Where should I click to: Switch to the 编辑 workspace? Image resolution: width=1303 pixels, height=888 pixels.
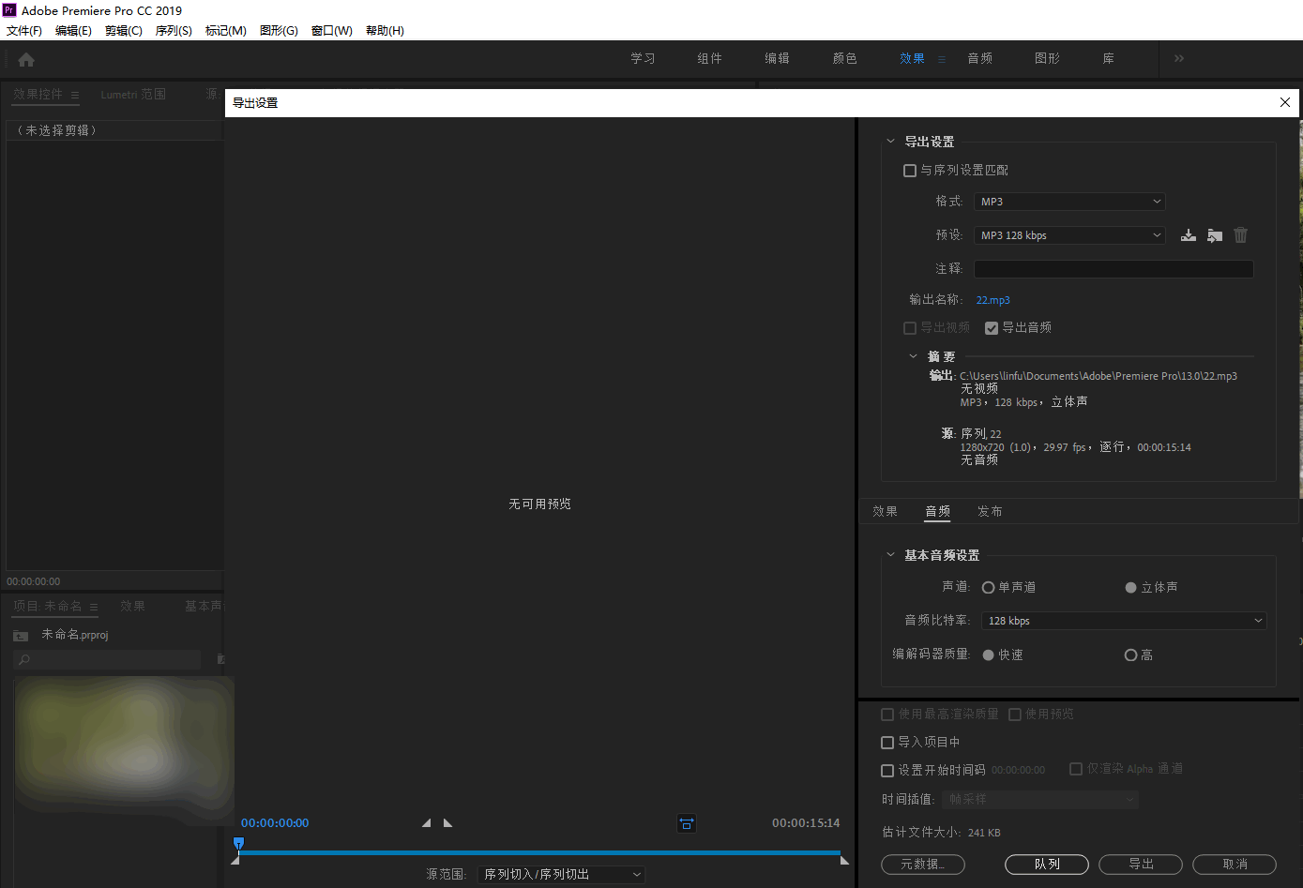[x=777, y=59]
